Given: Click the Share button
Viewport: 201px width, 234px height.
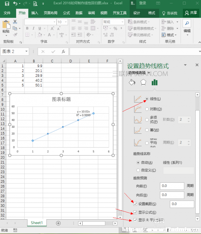Looking at the screenshot, I should click(191, 13).
